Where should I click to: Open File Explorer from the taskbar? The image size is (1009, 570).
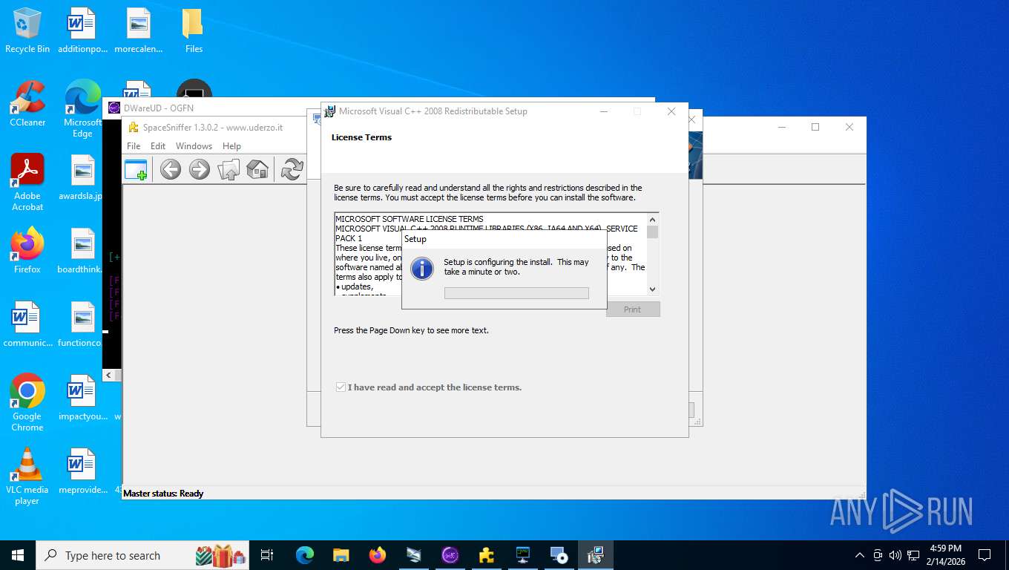(341, 555)
